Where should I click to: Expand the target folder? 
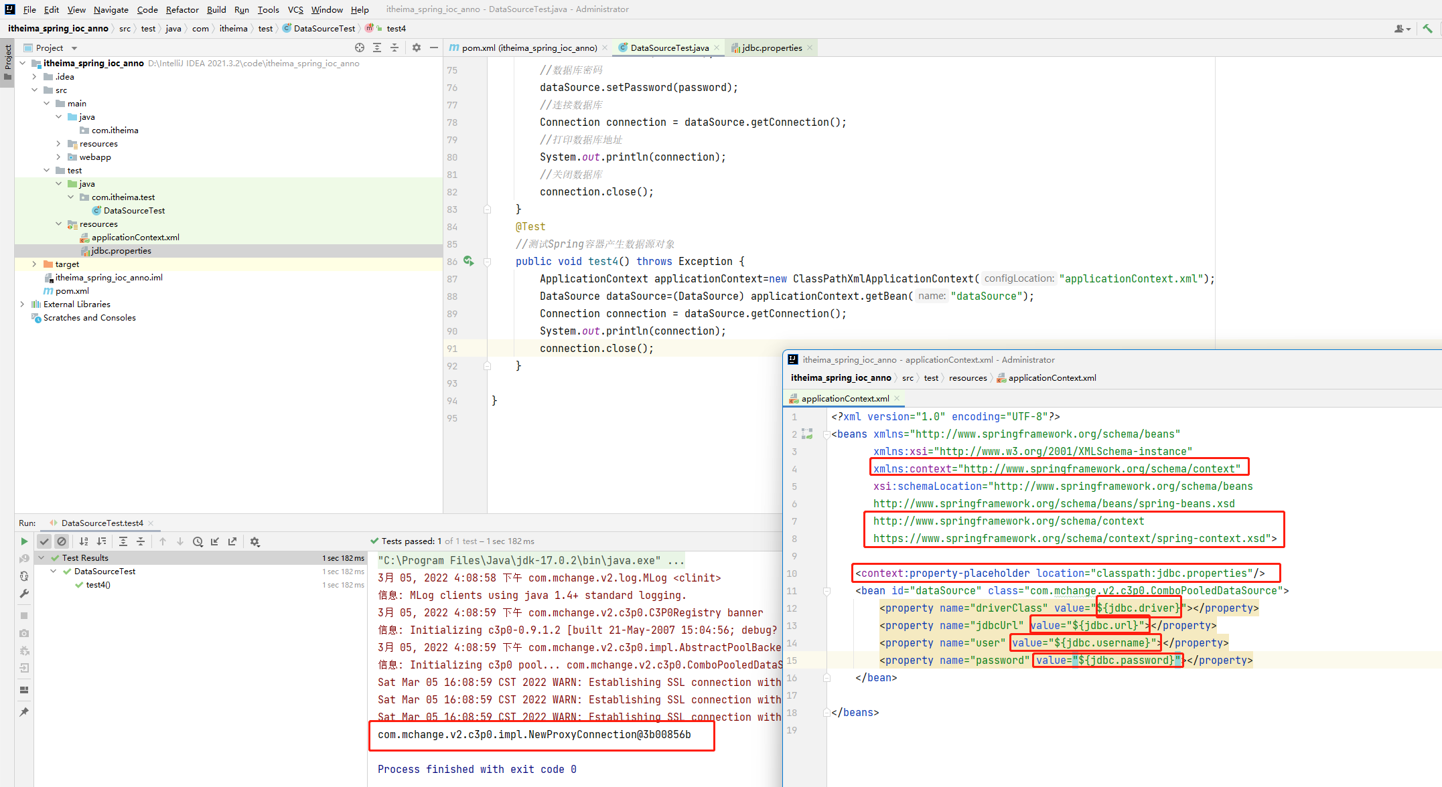coord(34,264)
